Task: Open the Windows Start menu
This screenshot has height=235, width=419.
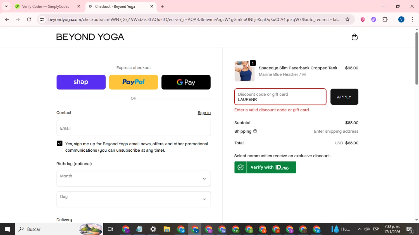Action: [x=7, y=229]
